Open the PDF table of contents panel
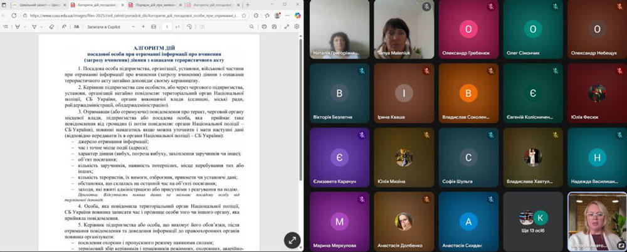 (x=6, y=27)
